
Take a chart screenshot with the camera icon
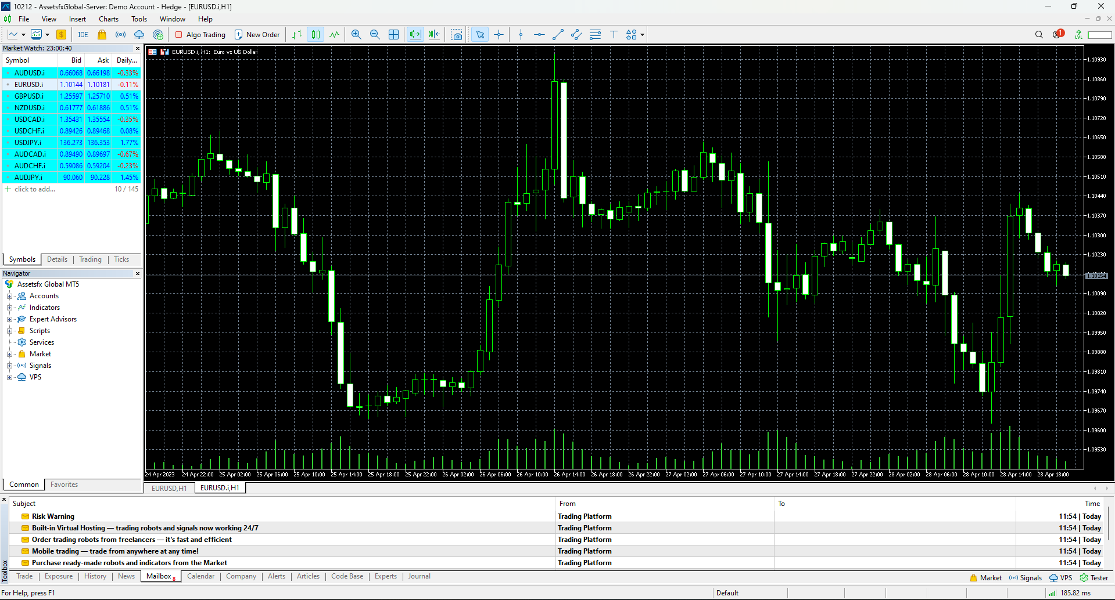[457, 35]
